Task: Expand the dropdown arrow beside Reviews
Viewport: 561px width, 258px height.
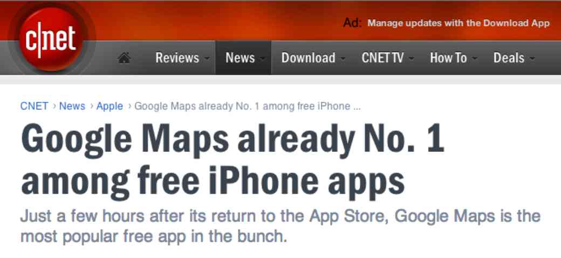Action: point(207,59)
